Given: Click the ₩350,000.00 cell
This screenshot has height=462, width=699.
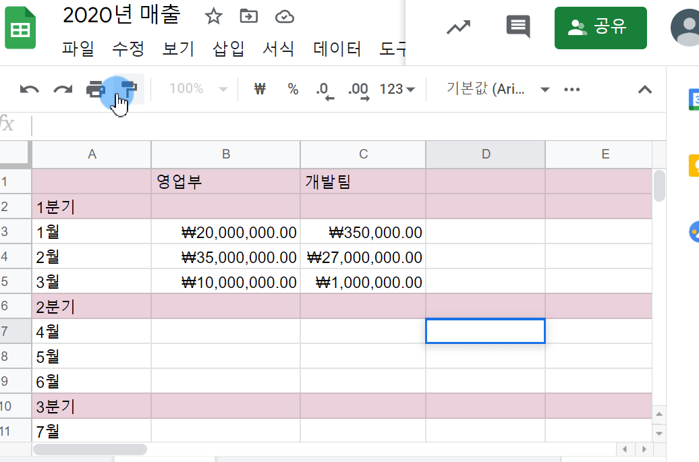Looking at the screenshot, I should click(x=363, y=231).
